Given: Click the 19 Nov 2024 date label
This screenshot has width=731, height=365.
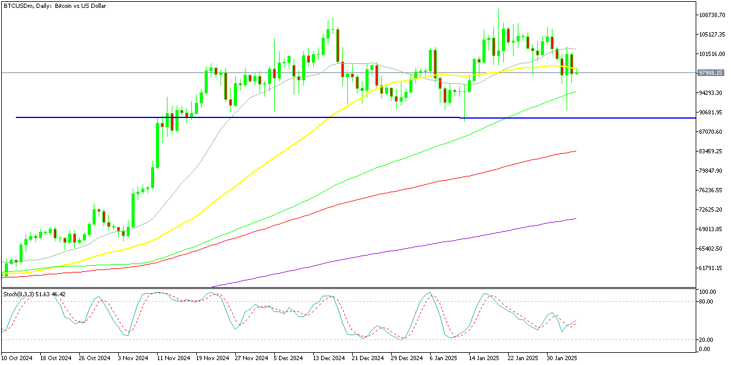Looking at the screenshot, I should coord(212,358).
